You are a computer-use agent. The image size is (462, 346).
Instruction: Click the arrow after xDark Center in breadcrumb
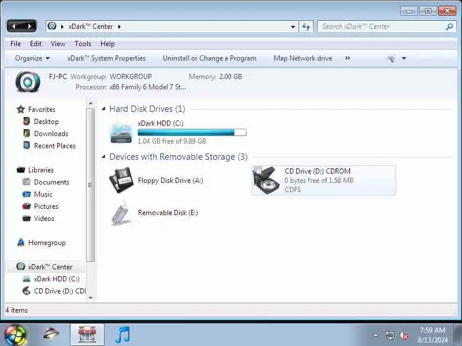tap(120, 27)
